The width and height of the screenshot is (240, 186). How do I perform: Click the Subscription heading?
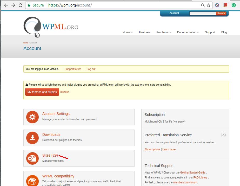point(155,115)
